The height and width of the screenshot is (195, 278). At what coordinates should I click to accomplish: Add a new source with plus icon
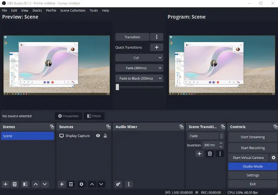click(62, 184)
